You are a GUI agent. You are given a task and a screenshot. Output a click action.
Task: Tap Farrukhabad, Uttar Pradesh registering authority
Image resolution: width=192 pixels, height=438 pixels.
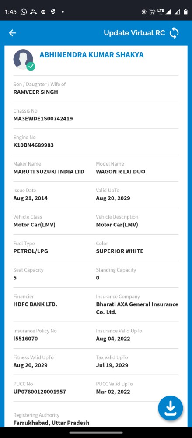[51, 423]
